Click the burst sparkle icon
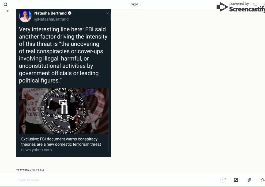The width and height of the screenshot is (265, 187). [x=262, y=180]
